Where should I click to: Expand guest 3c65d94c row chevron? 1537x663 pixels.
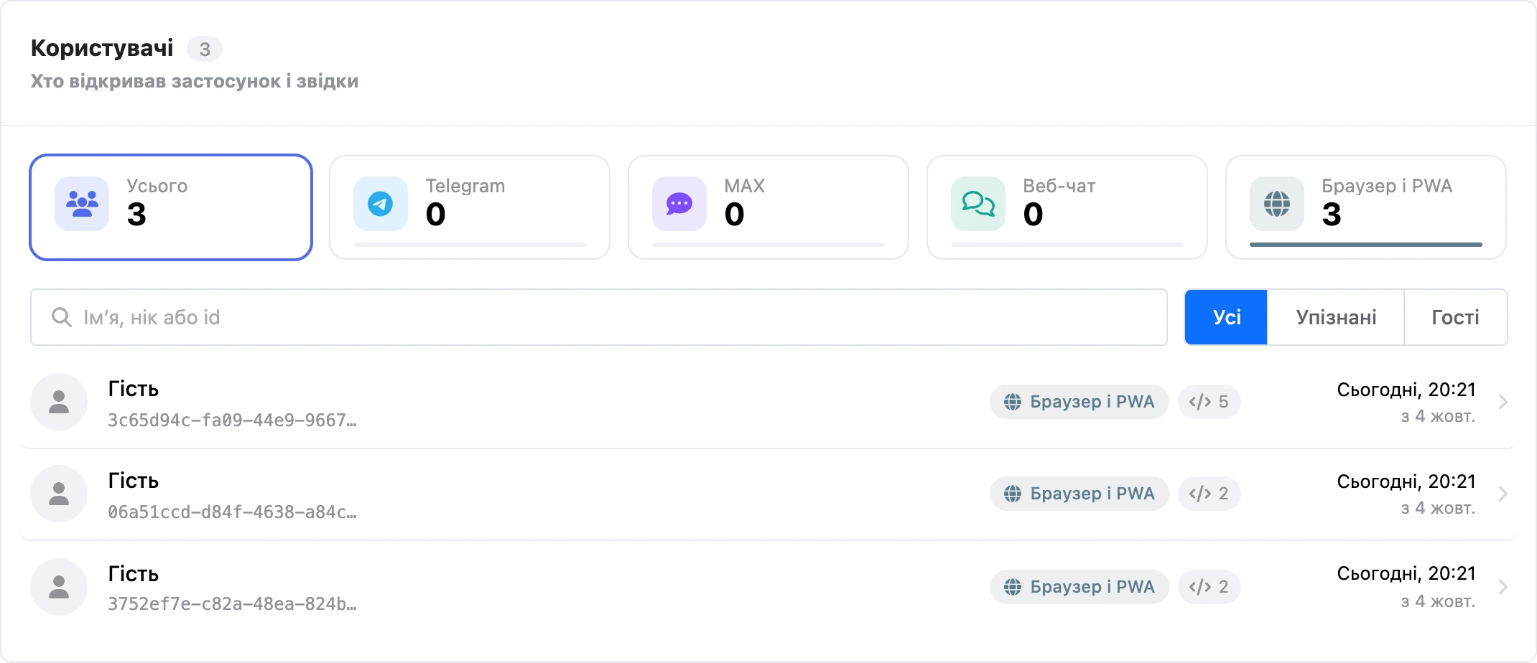pos(1503,402)
